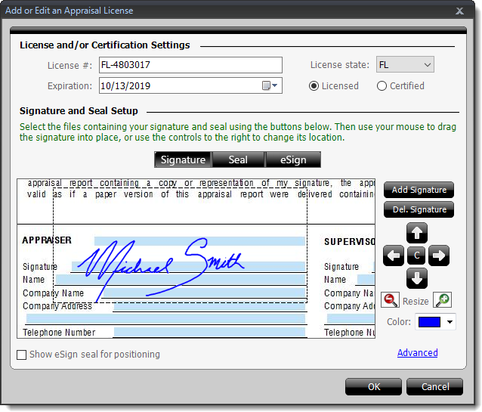Switch to the eSign tab
The height and width of the screenshot is (412, 482).
click(293, 160)
